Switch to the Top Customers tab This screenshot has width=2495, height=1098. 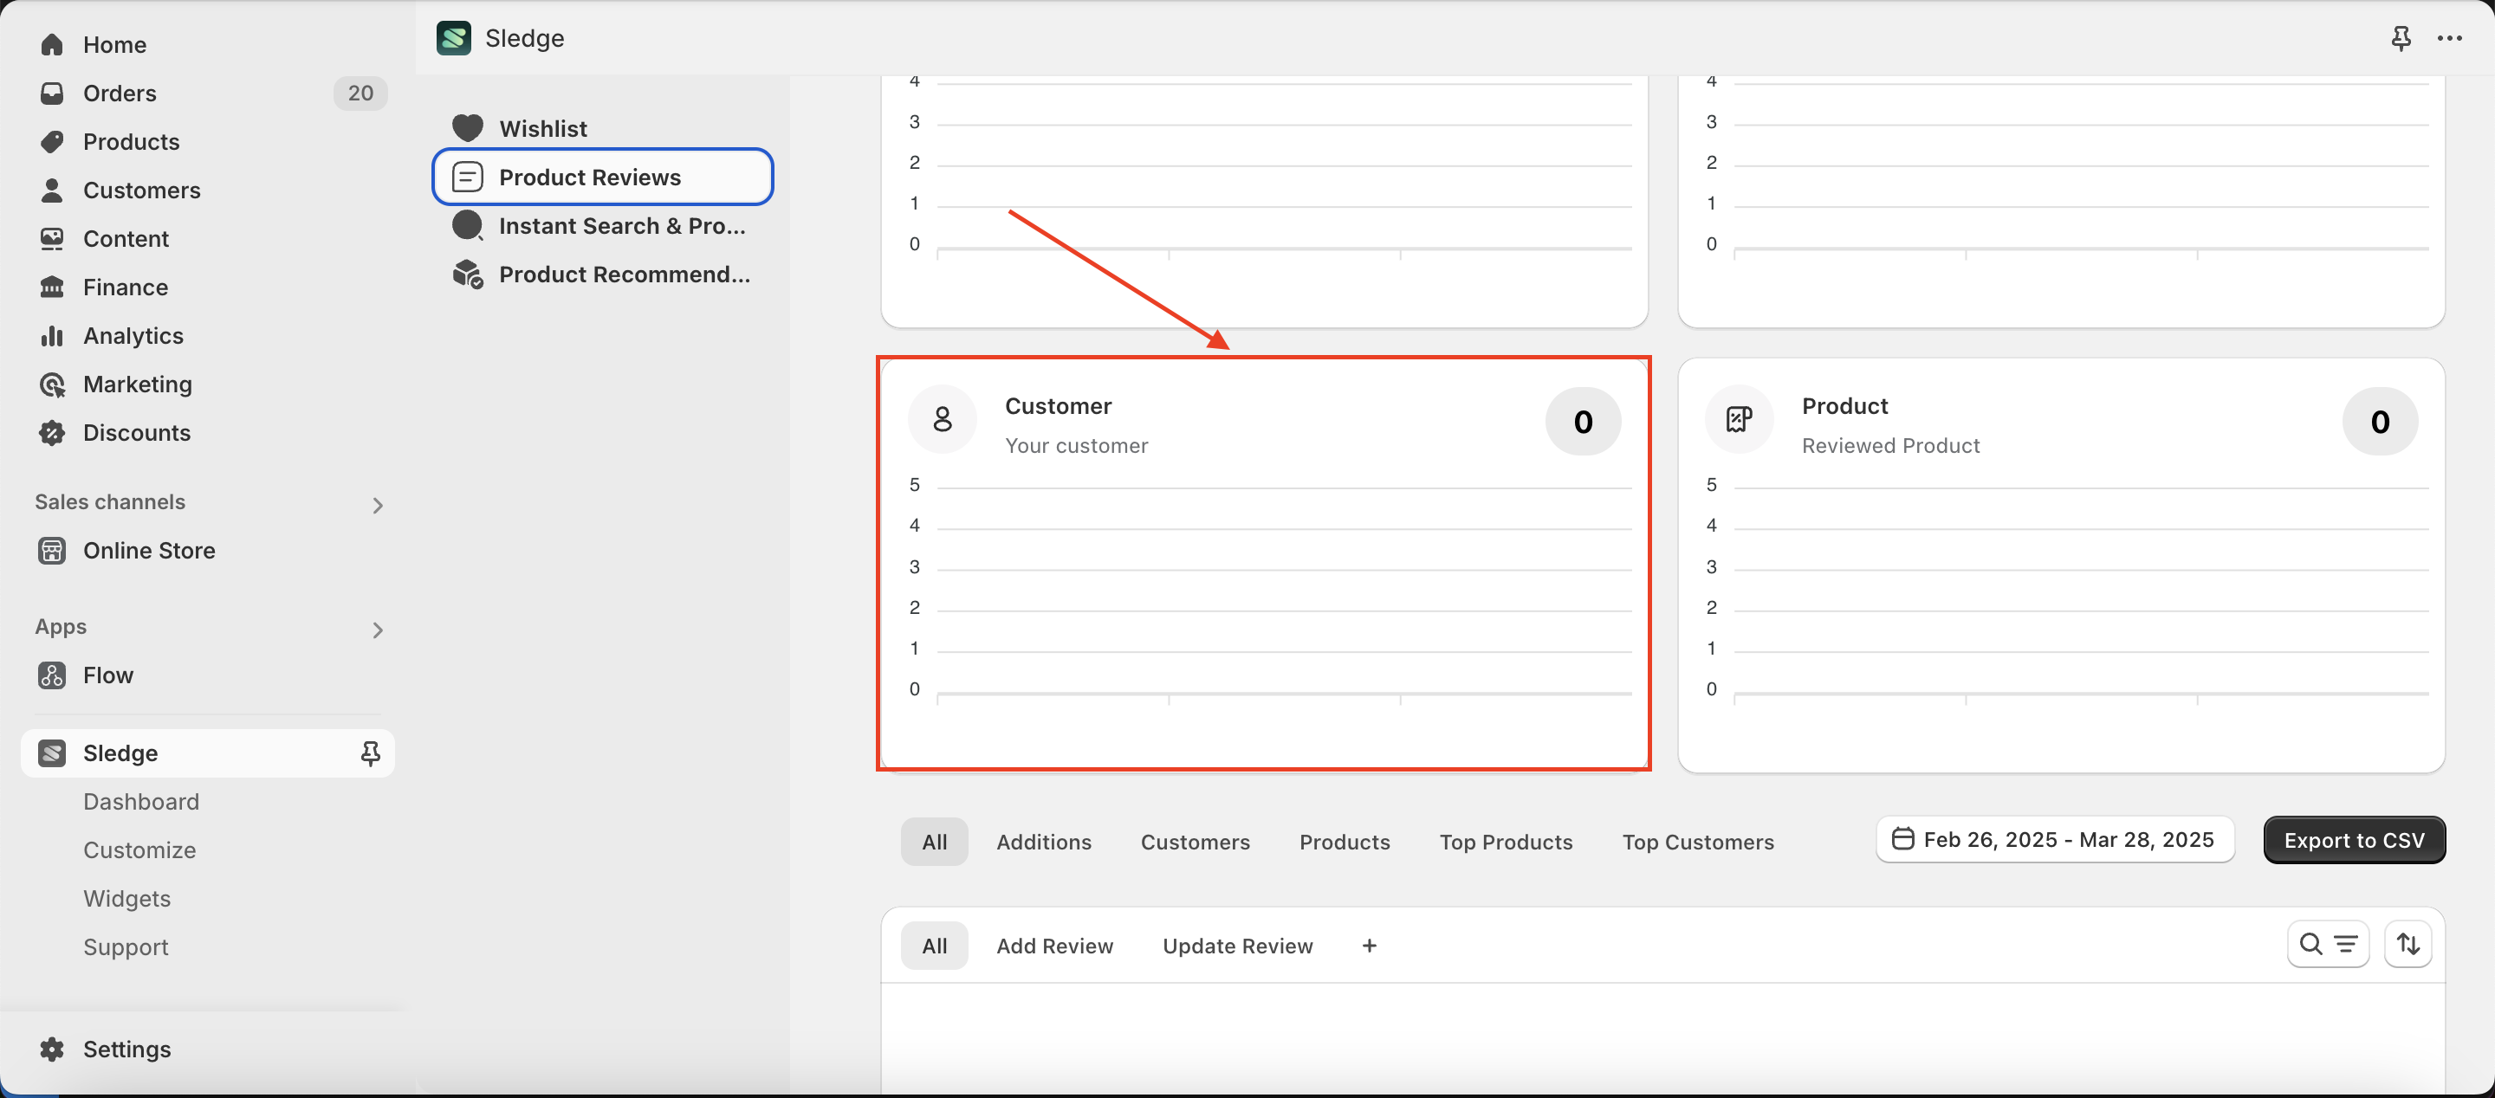coord(1699,842)
